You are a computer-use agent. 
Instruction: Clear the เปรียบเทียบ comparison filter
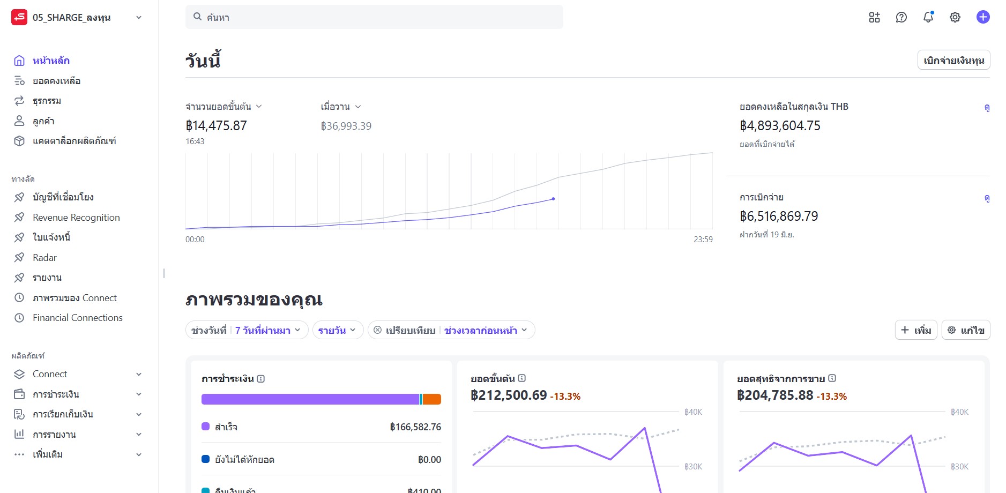(x=378, y=330)
